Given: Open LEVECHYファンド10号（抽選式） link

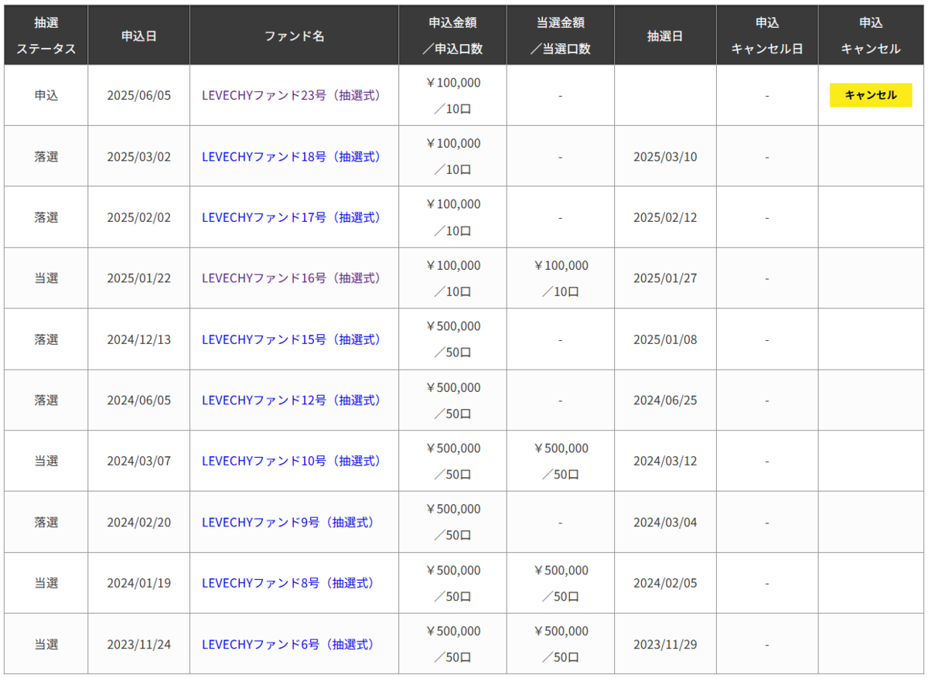Looking at the screenshot, I should [292, 461].
